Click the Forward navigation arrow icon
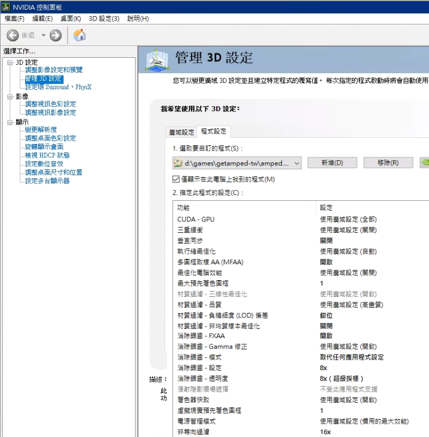The image size is (429, 437). click(x=55, y=35)
